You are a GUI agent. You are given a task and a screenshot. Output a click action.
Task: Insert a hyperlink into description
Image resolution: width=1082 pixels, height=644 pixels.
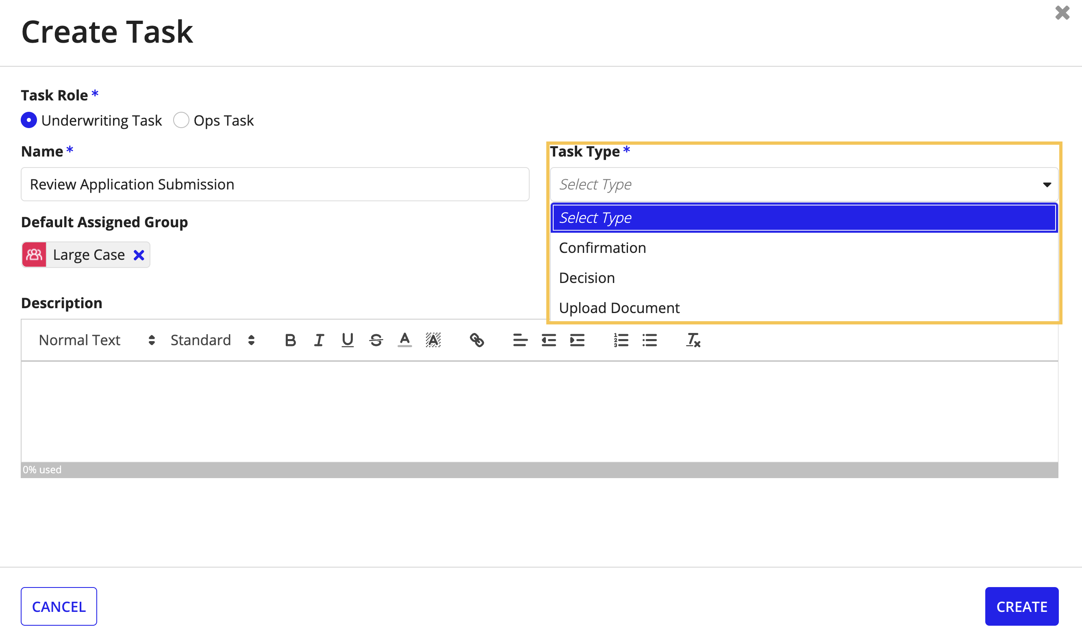[x=477, y=340]
